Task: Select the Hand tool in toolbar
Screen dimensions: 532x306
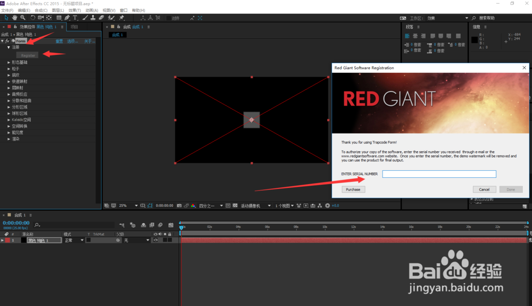Action: click(x=15, y=18)
